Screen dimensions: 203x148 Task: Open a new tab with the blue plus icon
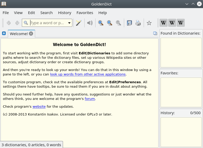(4, 33)
